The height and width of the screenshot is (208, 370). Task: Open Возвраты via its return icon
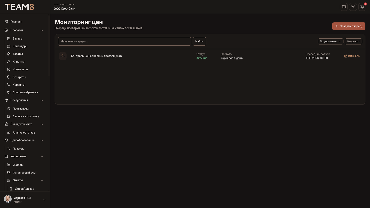point(9,77)
